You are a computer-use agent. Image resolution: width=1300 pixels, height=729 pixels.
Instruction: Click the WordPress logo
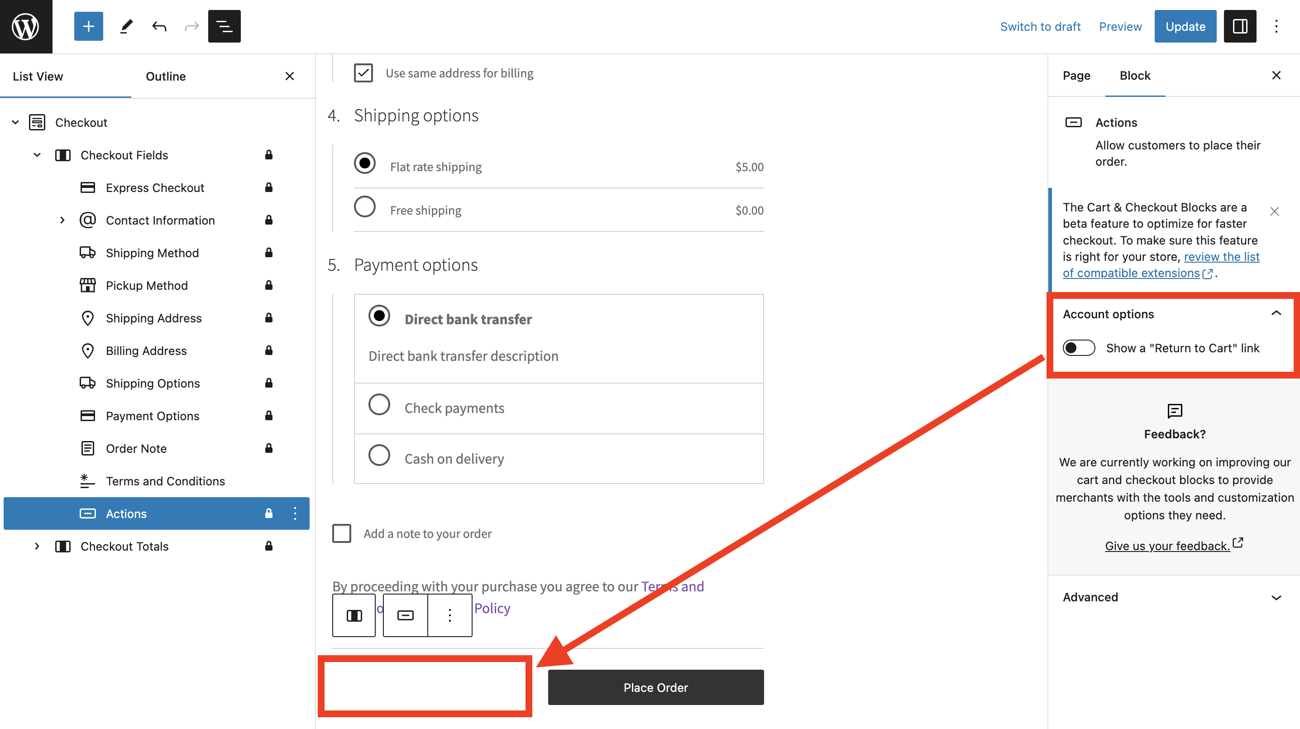[x=26, y=26]
